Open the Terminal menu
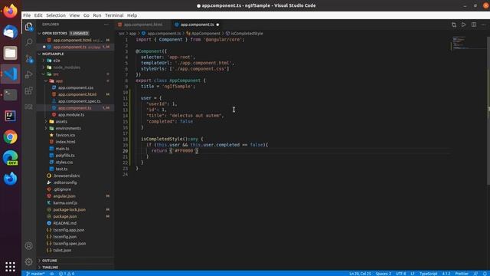 pos(114,15)
